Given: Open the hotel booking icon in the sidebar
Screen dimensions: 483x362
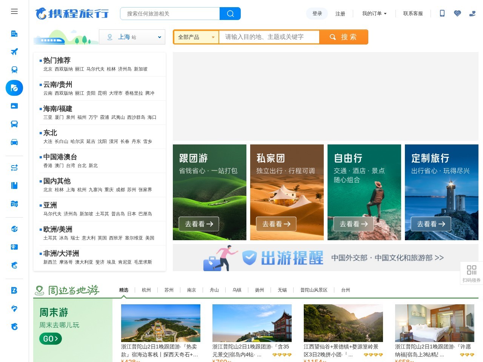Looking at the screenshot, I should pos(14,34).
